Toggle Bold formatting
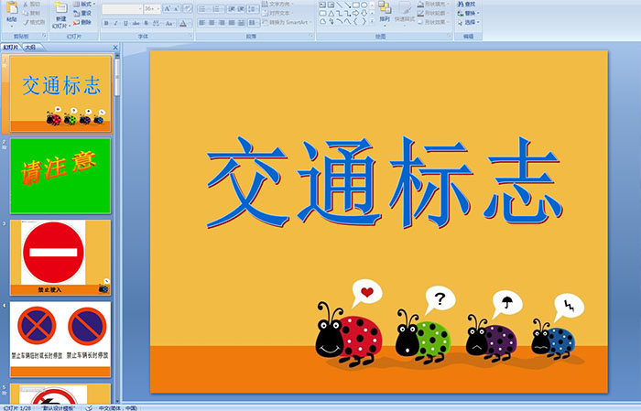The height and width of the screenshot is (411, 641). pos(105,22)
